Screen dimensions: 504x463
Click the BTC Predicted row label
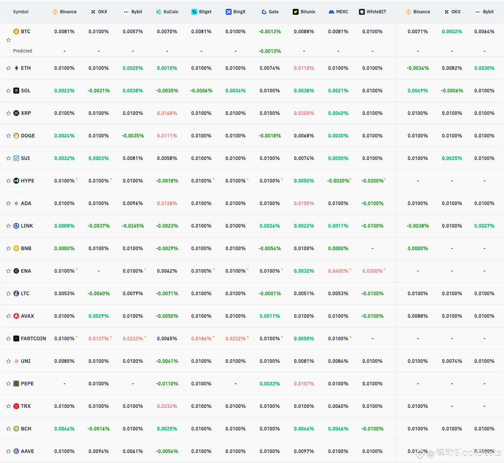click(x=23, y=51)
